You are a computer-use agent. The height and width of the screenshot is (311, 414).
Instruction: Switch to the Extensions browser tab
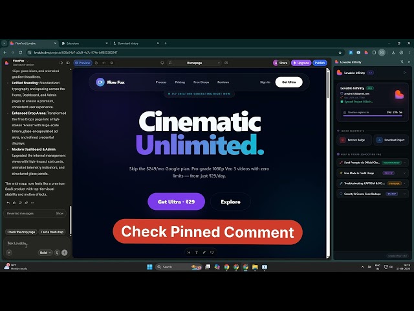[84, 43]
